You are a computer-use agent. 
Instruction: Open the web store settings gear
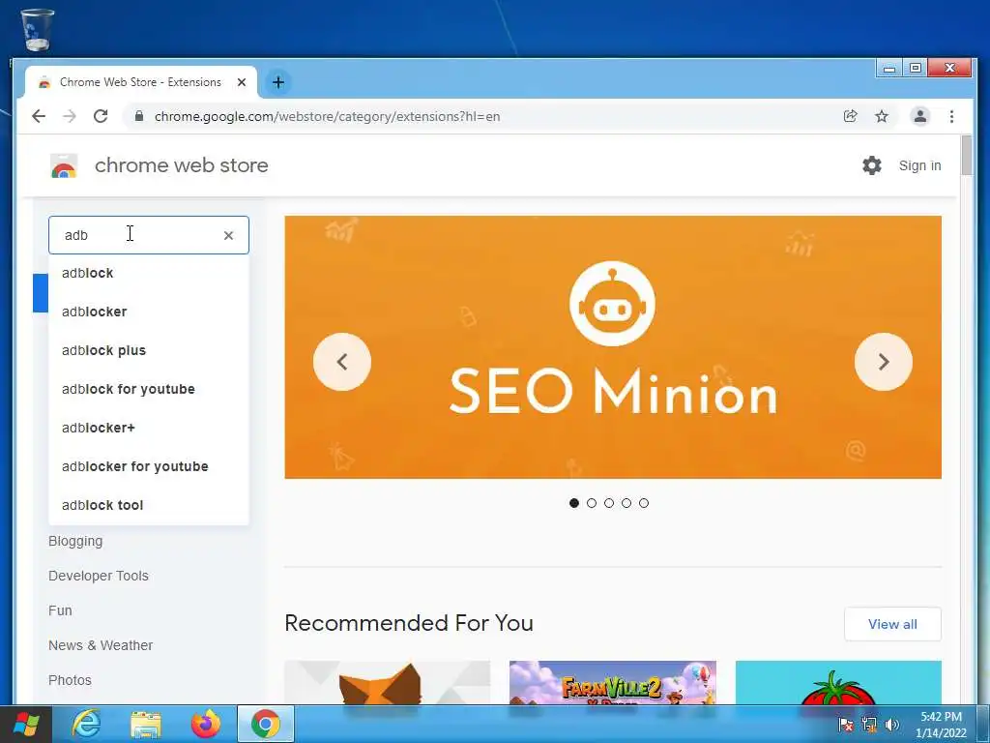pyautogui.click(x=872, y=165)
